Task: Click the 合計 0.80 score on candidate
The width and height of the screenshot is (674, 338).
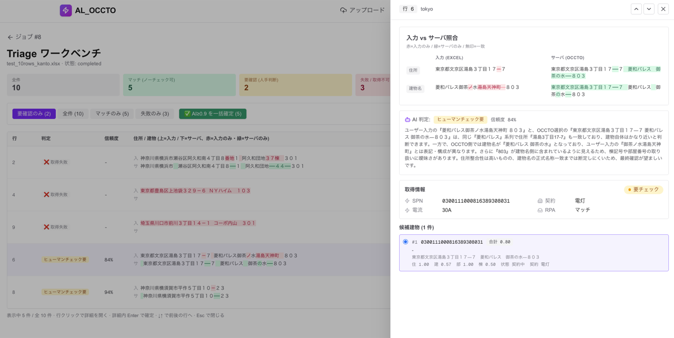Action: pyautogui.click(x=500, y=242)
